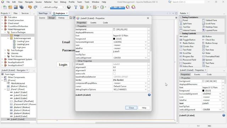Image resolution: width=227 pixels, height=128 pixels.
Task: Open the File menu
Action: 8,2
